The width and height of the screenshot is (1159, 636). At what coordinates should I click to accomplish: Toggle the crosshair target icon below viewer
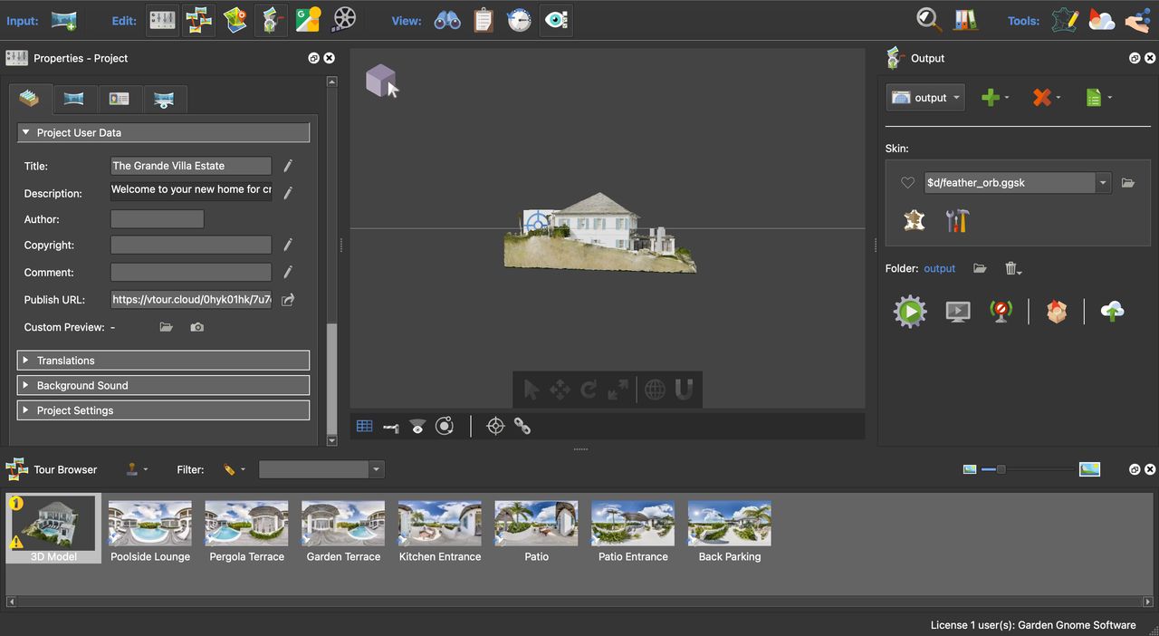tap(495, 426)
